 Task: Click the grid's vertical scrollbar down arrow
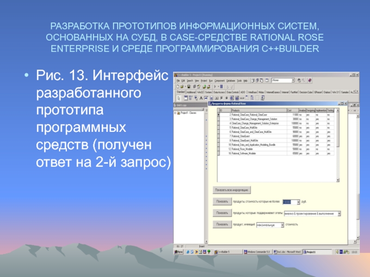click(x=338, y=180)
